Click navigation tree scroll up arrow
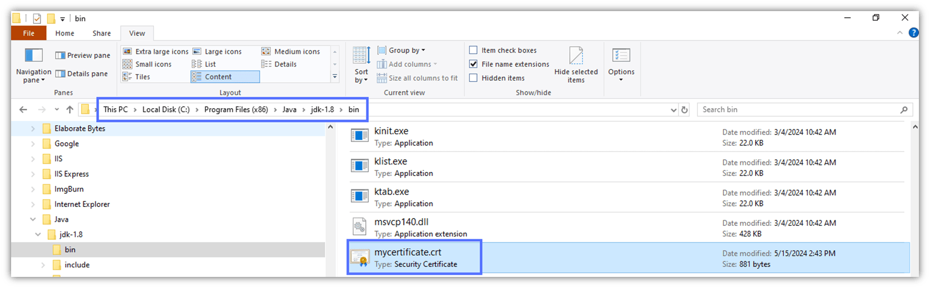The height and width of the screenshot is (288, 930). [x=330, y=127]
